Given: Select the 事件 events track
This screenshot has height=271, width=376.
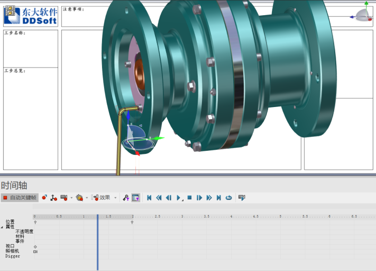Looking at the screenshot, I should [20, 241].
